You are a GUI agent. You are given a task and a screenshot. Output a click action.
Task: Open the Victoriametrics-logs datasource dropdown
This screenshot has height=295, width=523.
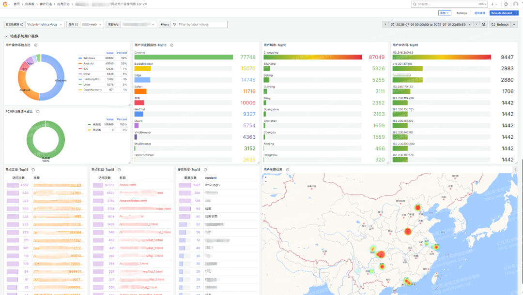pyautogui.click(x=45, y=24)
